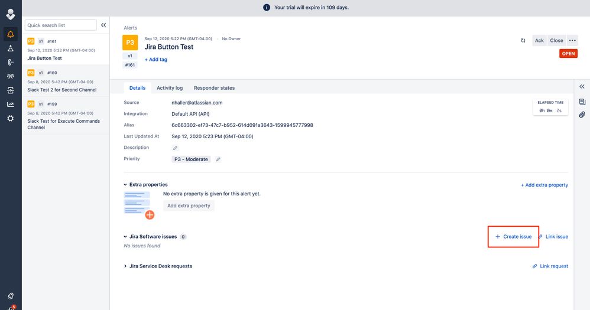Click the #161 alert number tag
The image size is (590, 310).
click(x=130, y=65)
